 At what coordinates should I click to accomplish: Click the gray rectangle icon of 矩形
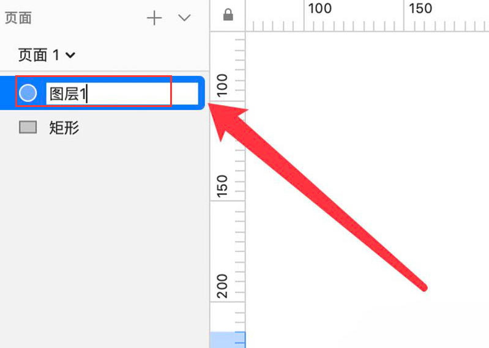[28, 127]
